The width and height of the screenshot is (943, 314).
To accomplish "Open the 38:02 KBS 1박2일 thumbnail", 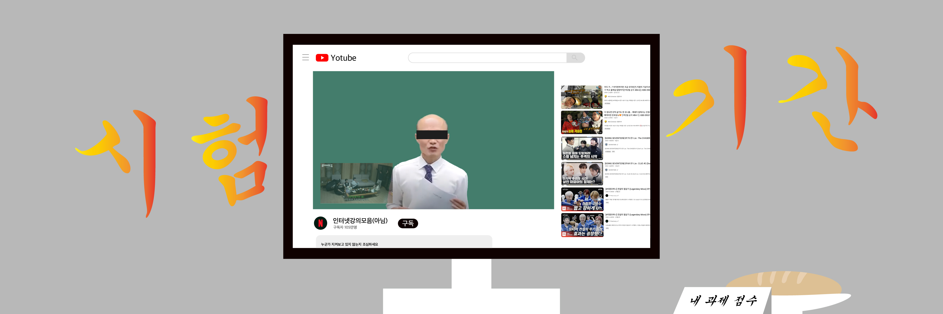I will pos(581,97).
